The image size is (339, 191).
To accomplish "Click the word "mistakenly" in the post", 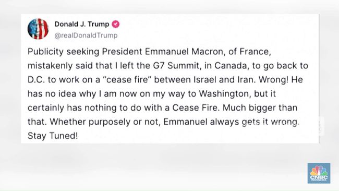I will pyautogui.click(x=50, y=66).
